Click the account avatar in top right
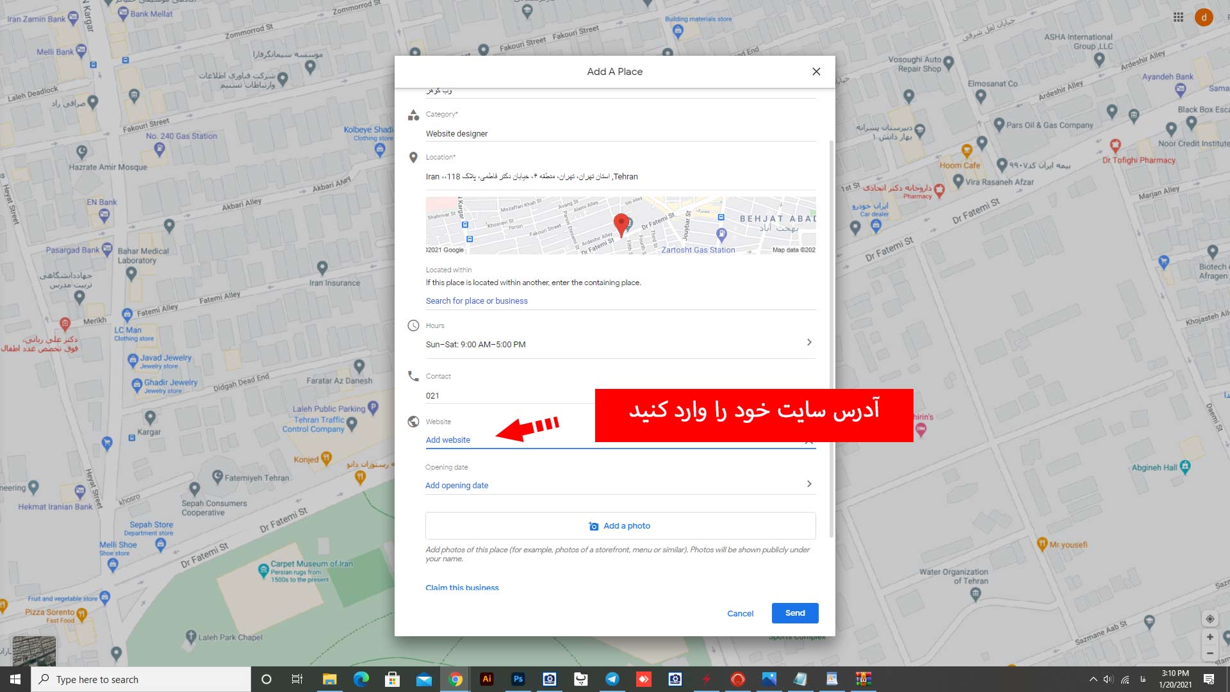This screenshot has width=1230, height=692. [1204, 17]
